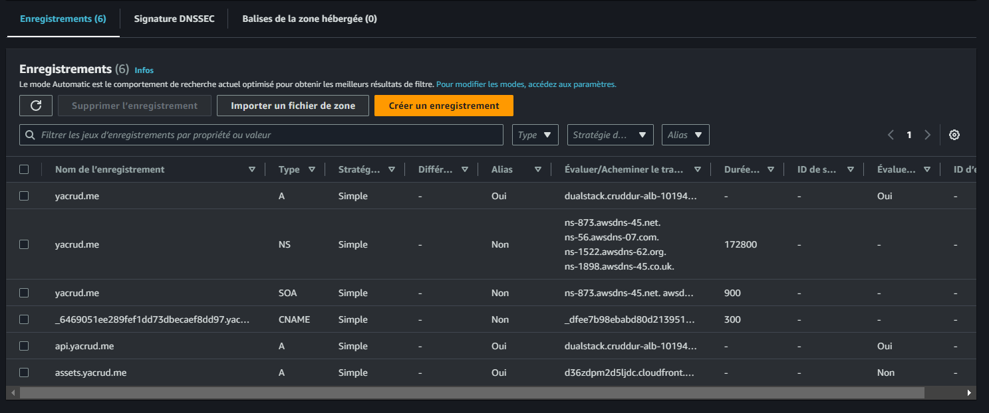This screenshot has height=413, width=989.
Task: Click assets.yacrud.me record name
Action: click(90, 372)
